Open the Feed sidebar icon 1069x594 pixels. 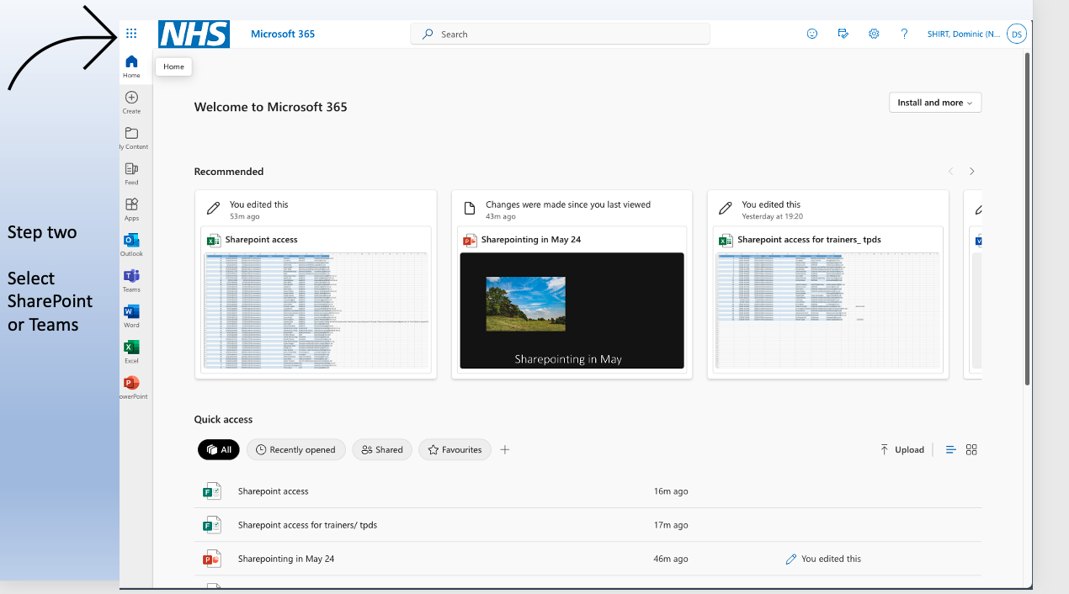(x=131, y=169)
